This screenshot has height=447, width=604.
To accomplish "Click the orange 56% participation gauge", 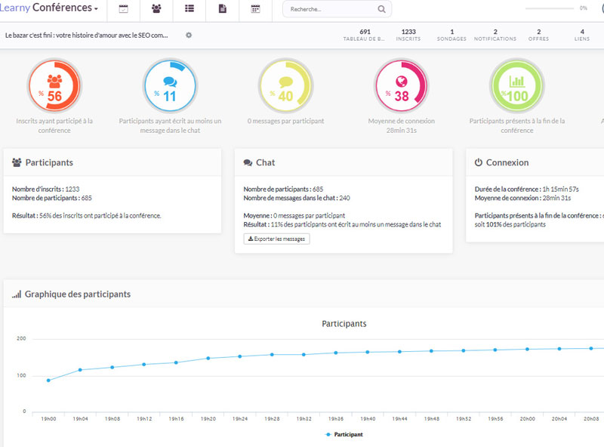I will point(54,85).
